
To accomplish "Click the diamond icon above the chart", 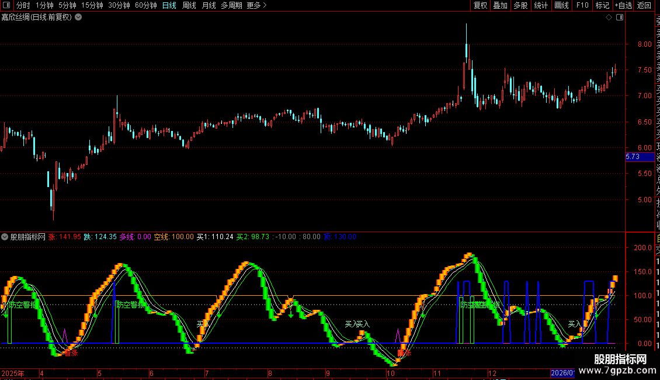I will [x=609, y=18].
